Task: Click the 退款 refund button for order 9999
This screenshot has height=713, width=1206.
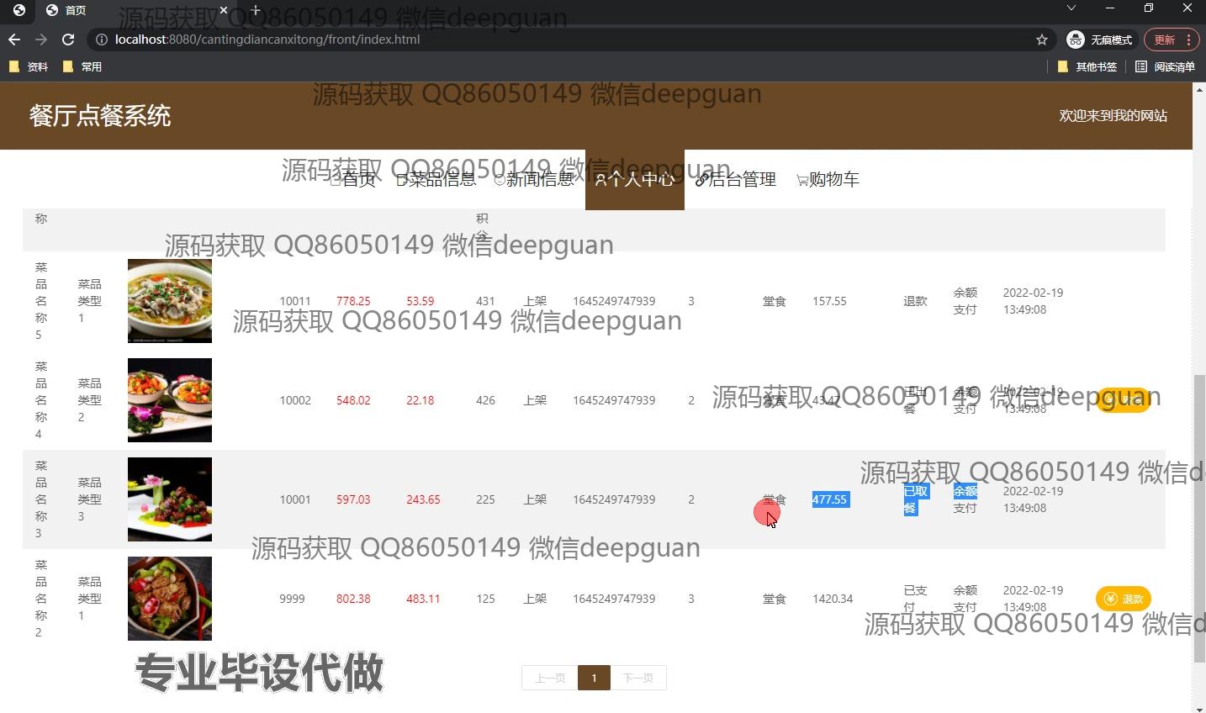Action: [1124, 599]
